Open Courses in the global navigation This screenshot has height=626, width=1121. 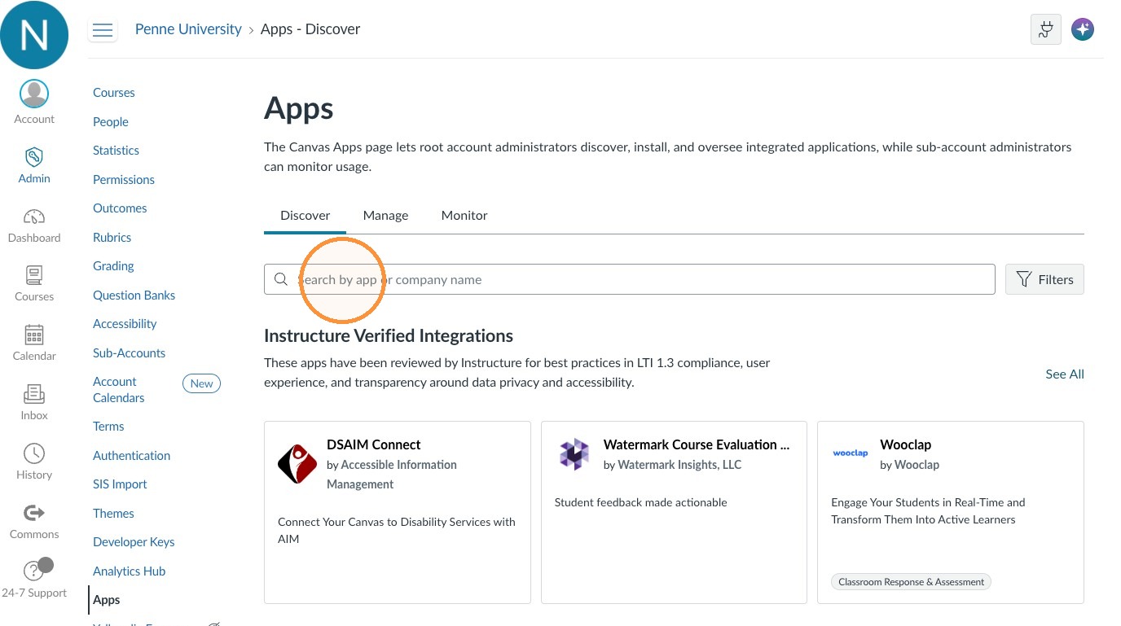click(34, 283)
